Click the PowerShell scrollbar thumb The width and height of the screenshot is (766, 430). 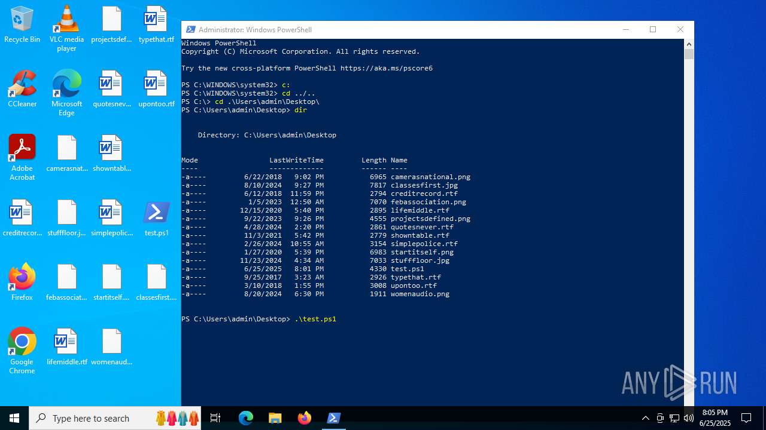point(689,54)
